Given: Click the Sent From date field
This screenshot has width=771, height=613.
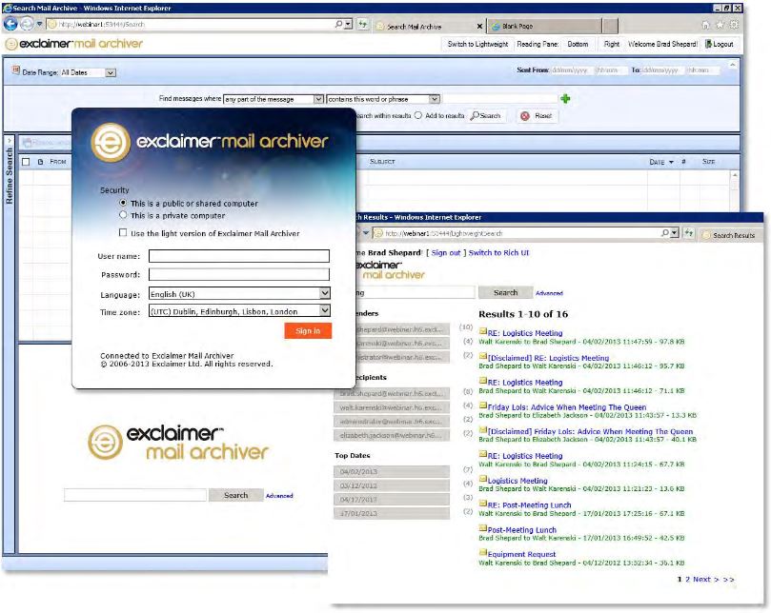Looking at the screenshot, I should pyautogui.click(x=570, y=70).
